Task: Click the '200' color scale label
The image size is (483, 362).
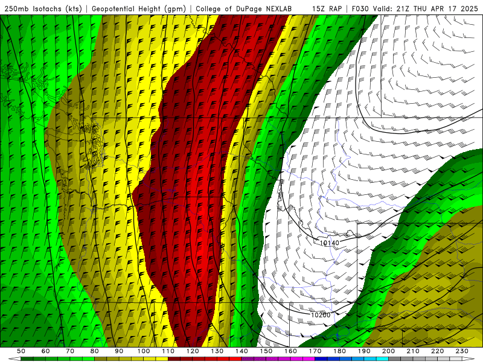Action: [x=389, y=351]
